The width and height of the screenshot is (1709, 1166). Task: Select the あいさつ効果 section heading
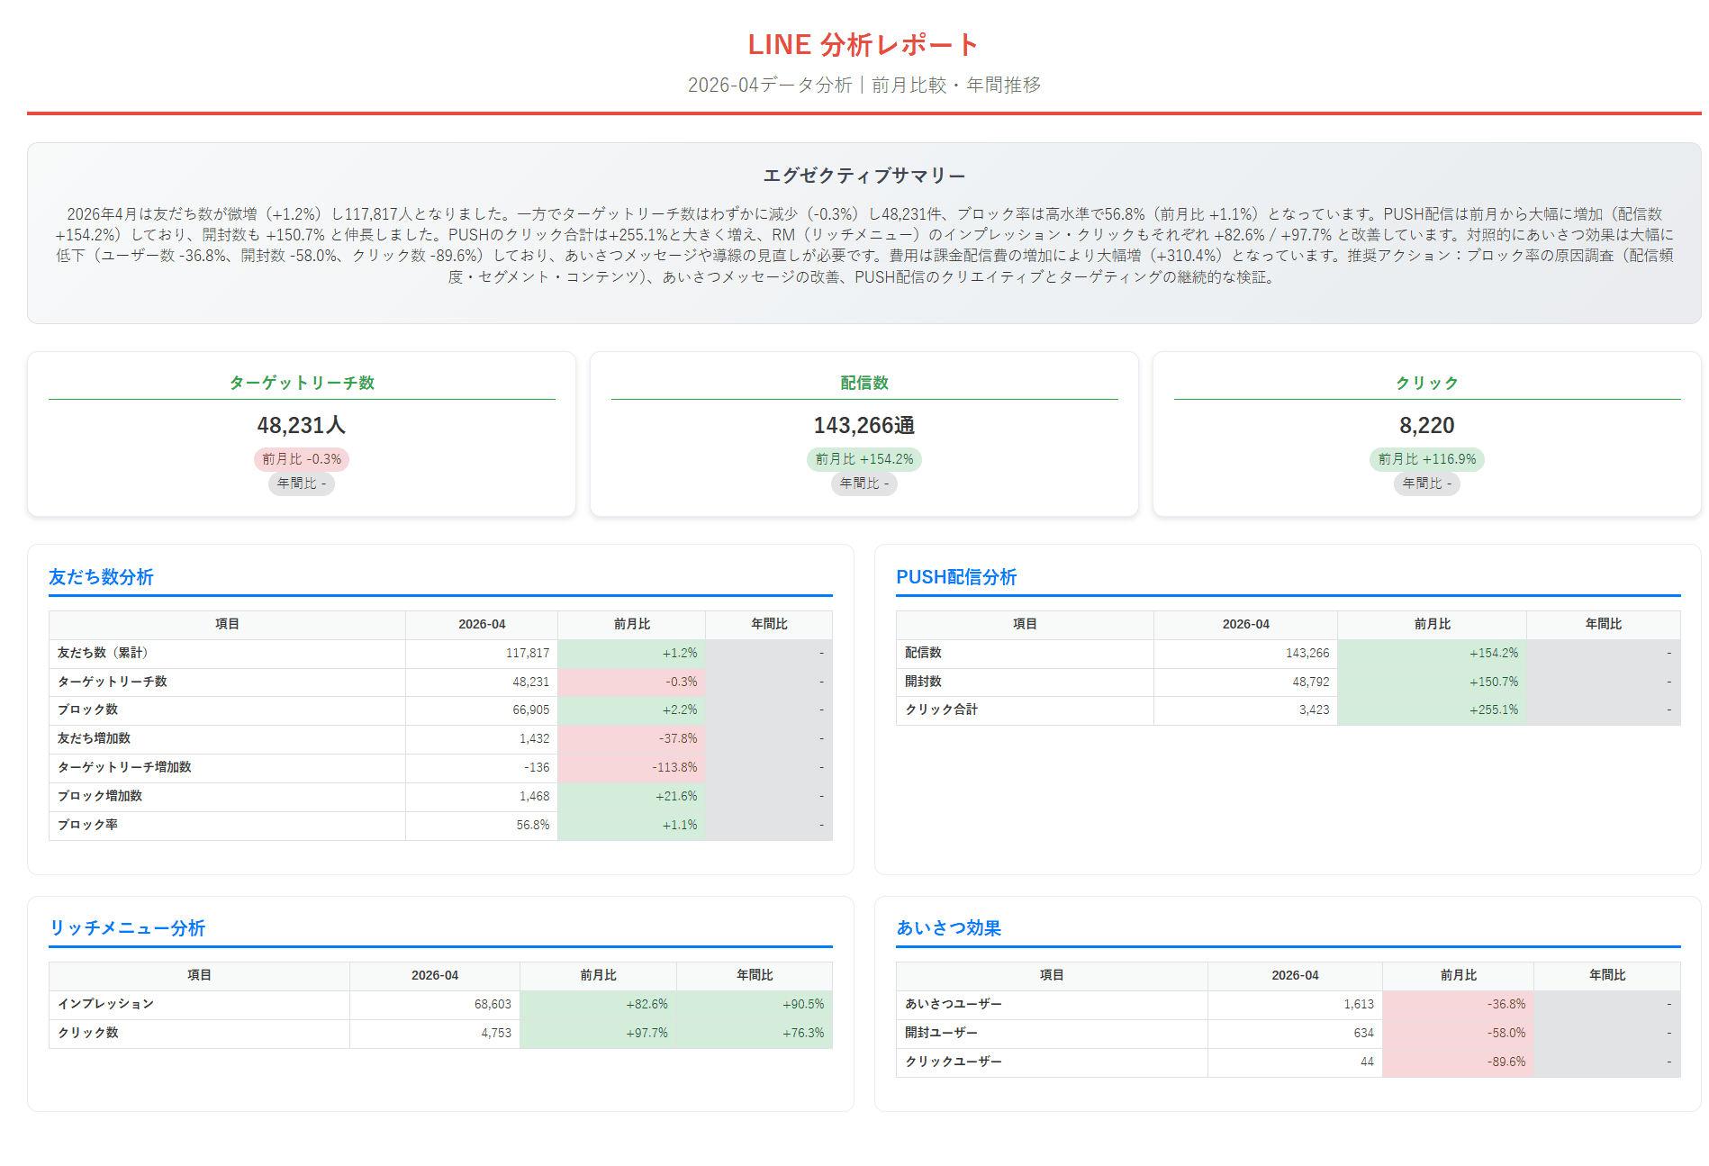[948, 927]
